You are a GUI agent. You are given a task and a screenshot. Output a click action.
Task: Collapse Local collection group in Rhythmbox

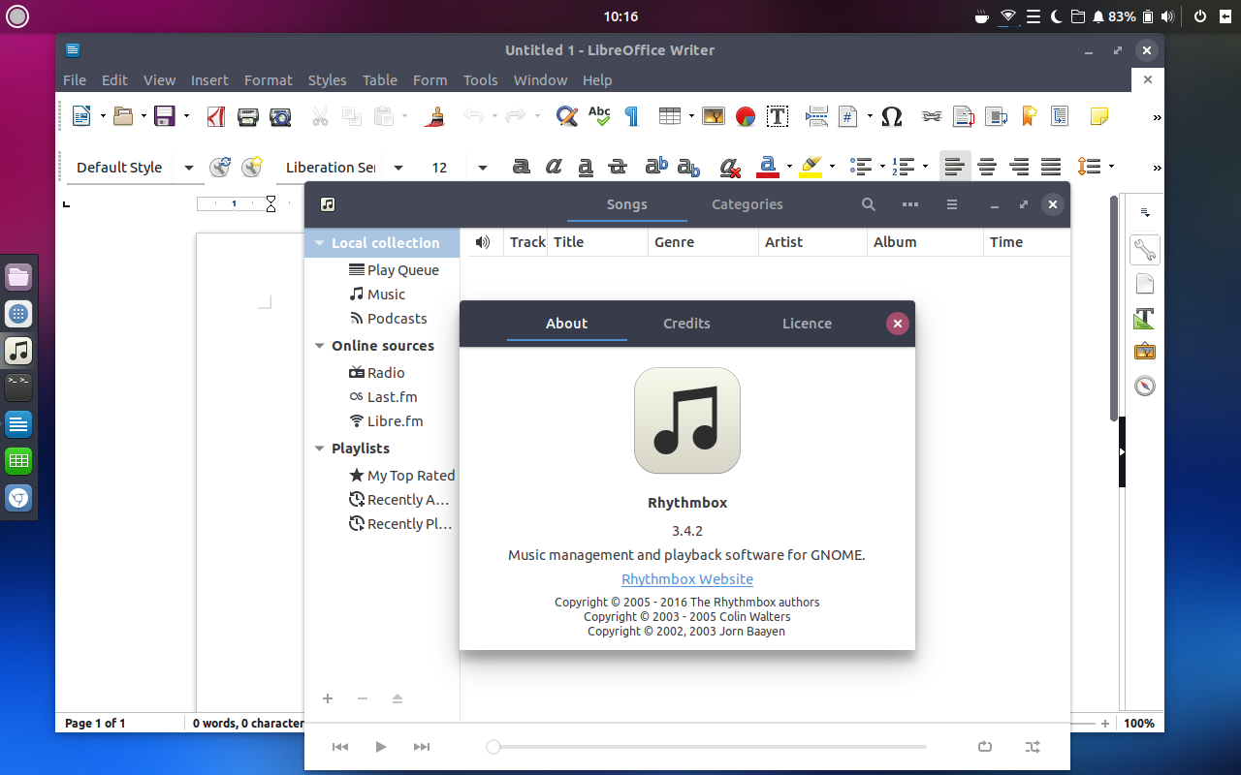coord(319,243)
